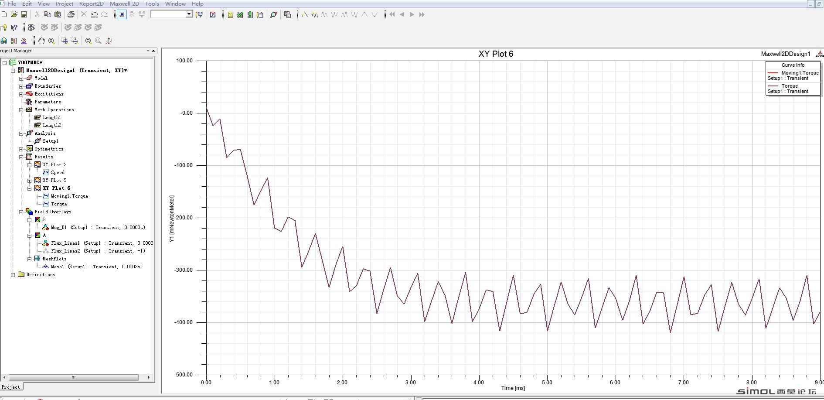Click the Analyze All exclamation icon
This screenshot has height=400, width=824.
tap(250, 14)
